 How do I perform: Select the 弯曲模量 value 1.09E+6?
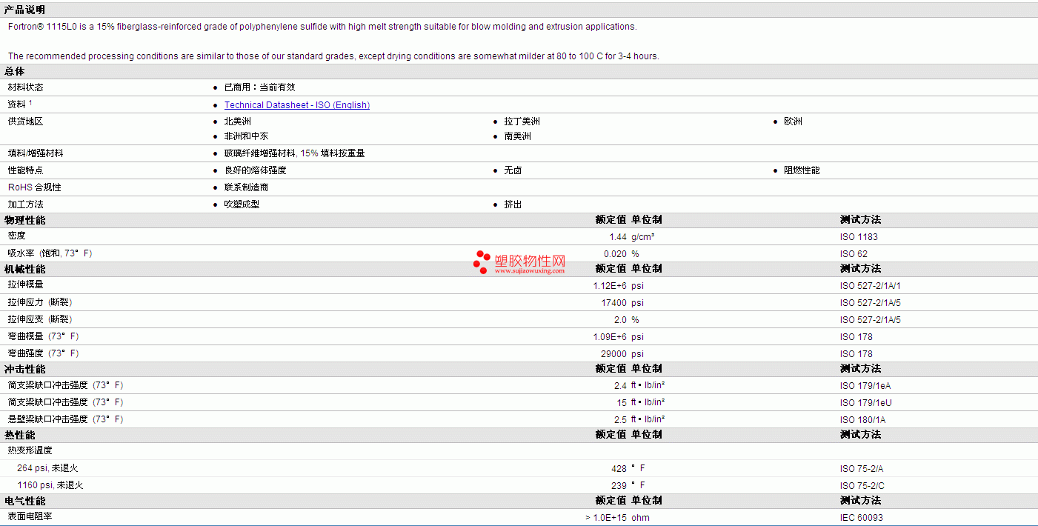point(610,337)
